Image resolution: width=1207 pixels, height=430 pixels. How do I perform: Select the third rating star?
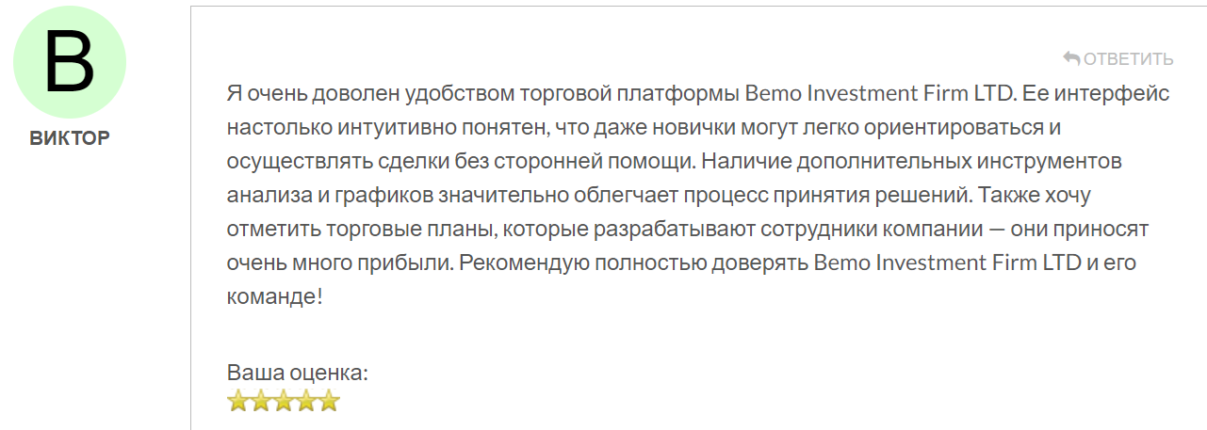click(x=283, y=402)
